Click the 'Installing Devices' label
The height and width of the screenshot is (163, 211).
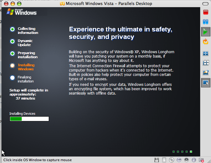click(x=22, y=114)
